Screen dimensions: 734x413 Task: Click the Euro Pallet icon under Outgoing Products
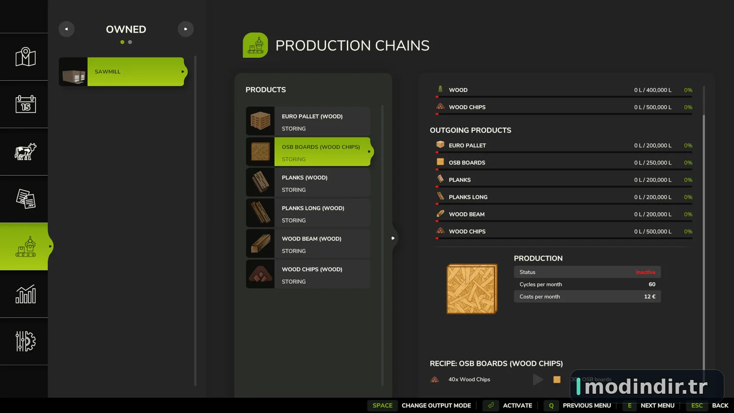coord(440,145)
